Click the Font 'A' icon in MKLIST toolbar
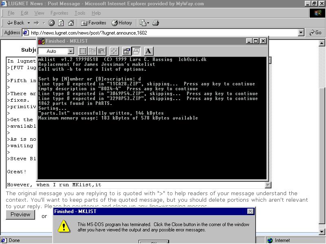The height and width of the screenshot is (244, 326). click(148, 51)
